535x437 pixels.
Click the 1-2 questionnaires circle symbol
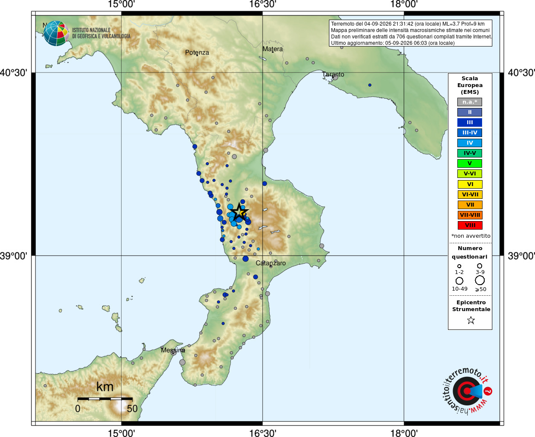tap(459, 266)
